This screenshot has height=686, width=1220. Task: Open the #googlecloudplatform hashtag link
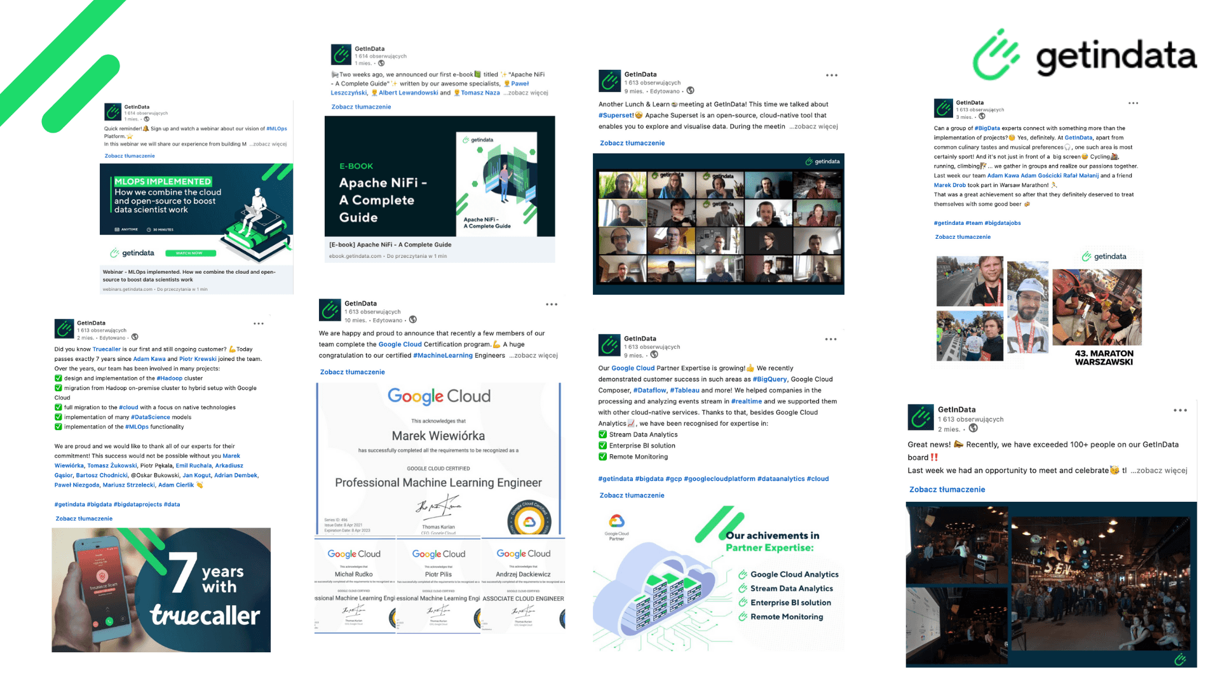pos(719,479)
